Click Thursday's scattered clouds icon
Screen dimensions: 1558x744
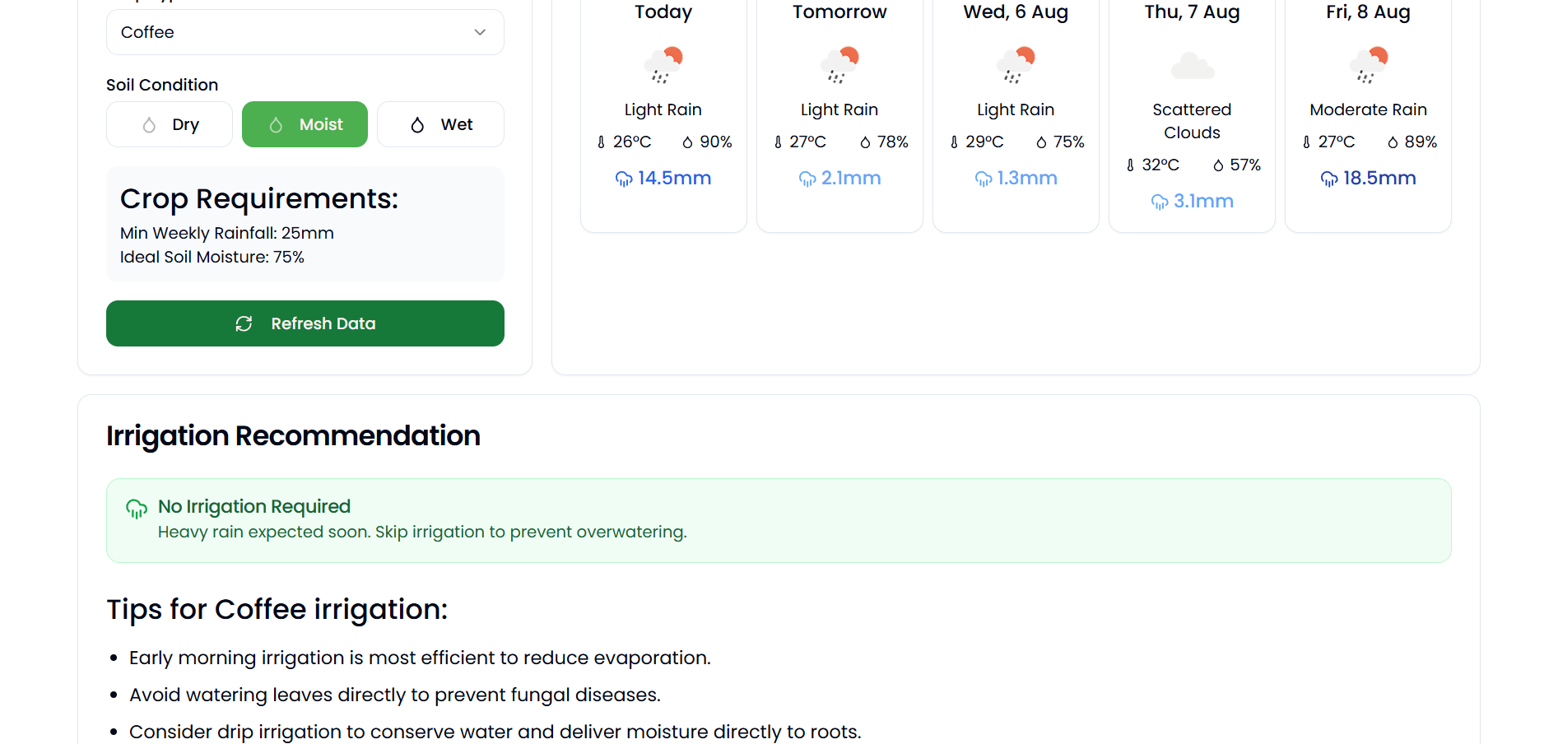pyautogui.click(x=1192, y=65)
